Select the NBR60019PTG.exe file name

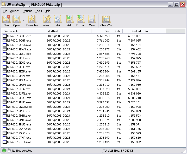(x=19, y=120)
